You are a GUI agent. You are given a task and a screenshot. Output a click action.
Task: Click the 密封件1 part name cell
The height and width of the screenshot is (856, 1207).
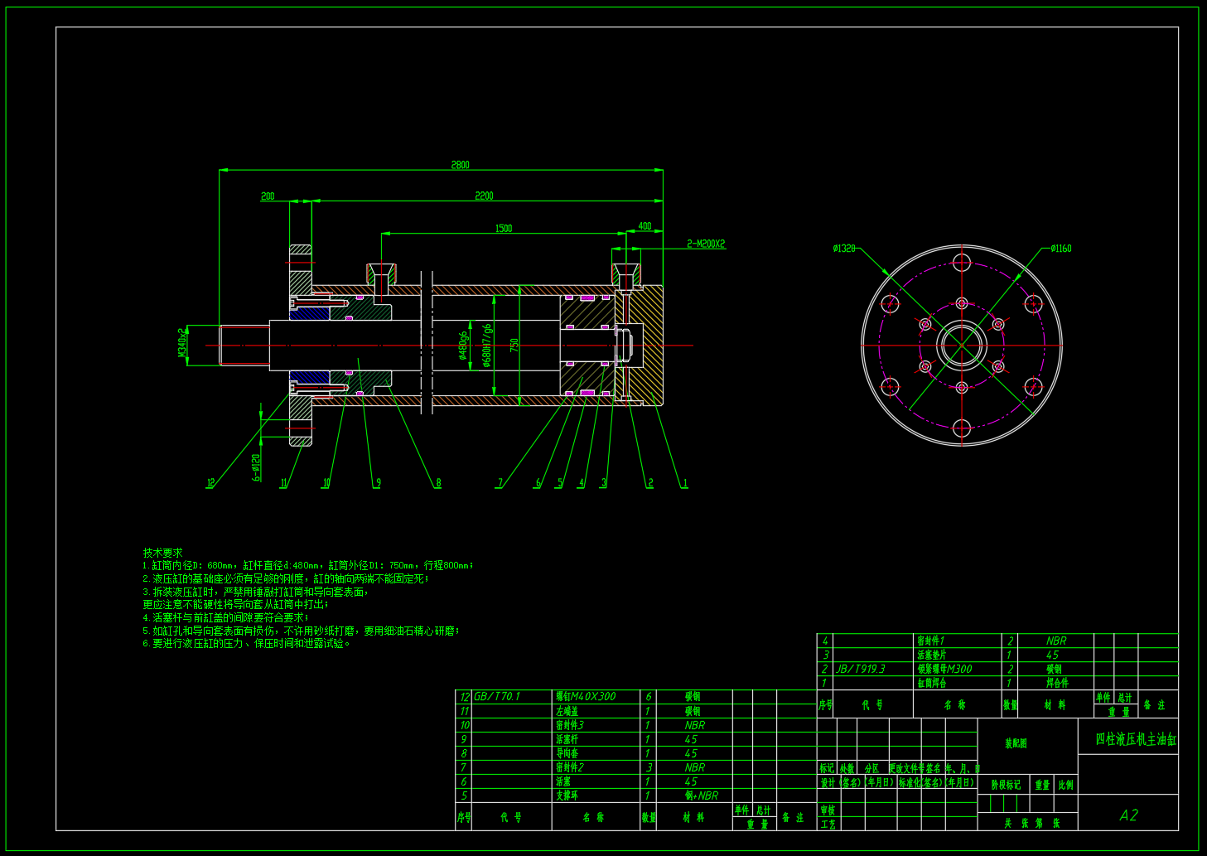(930, 641)
